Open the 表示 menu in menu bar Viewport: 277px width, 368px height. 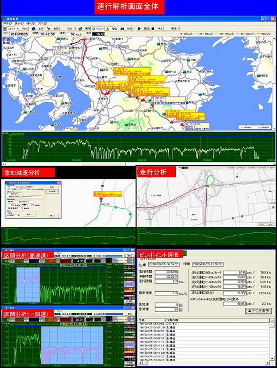(17, 23)
